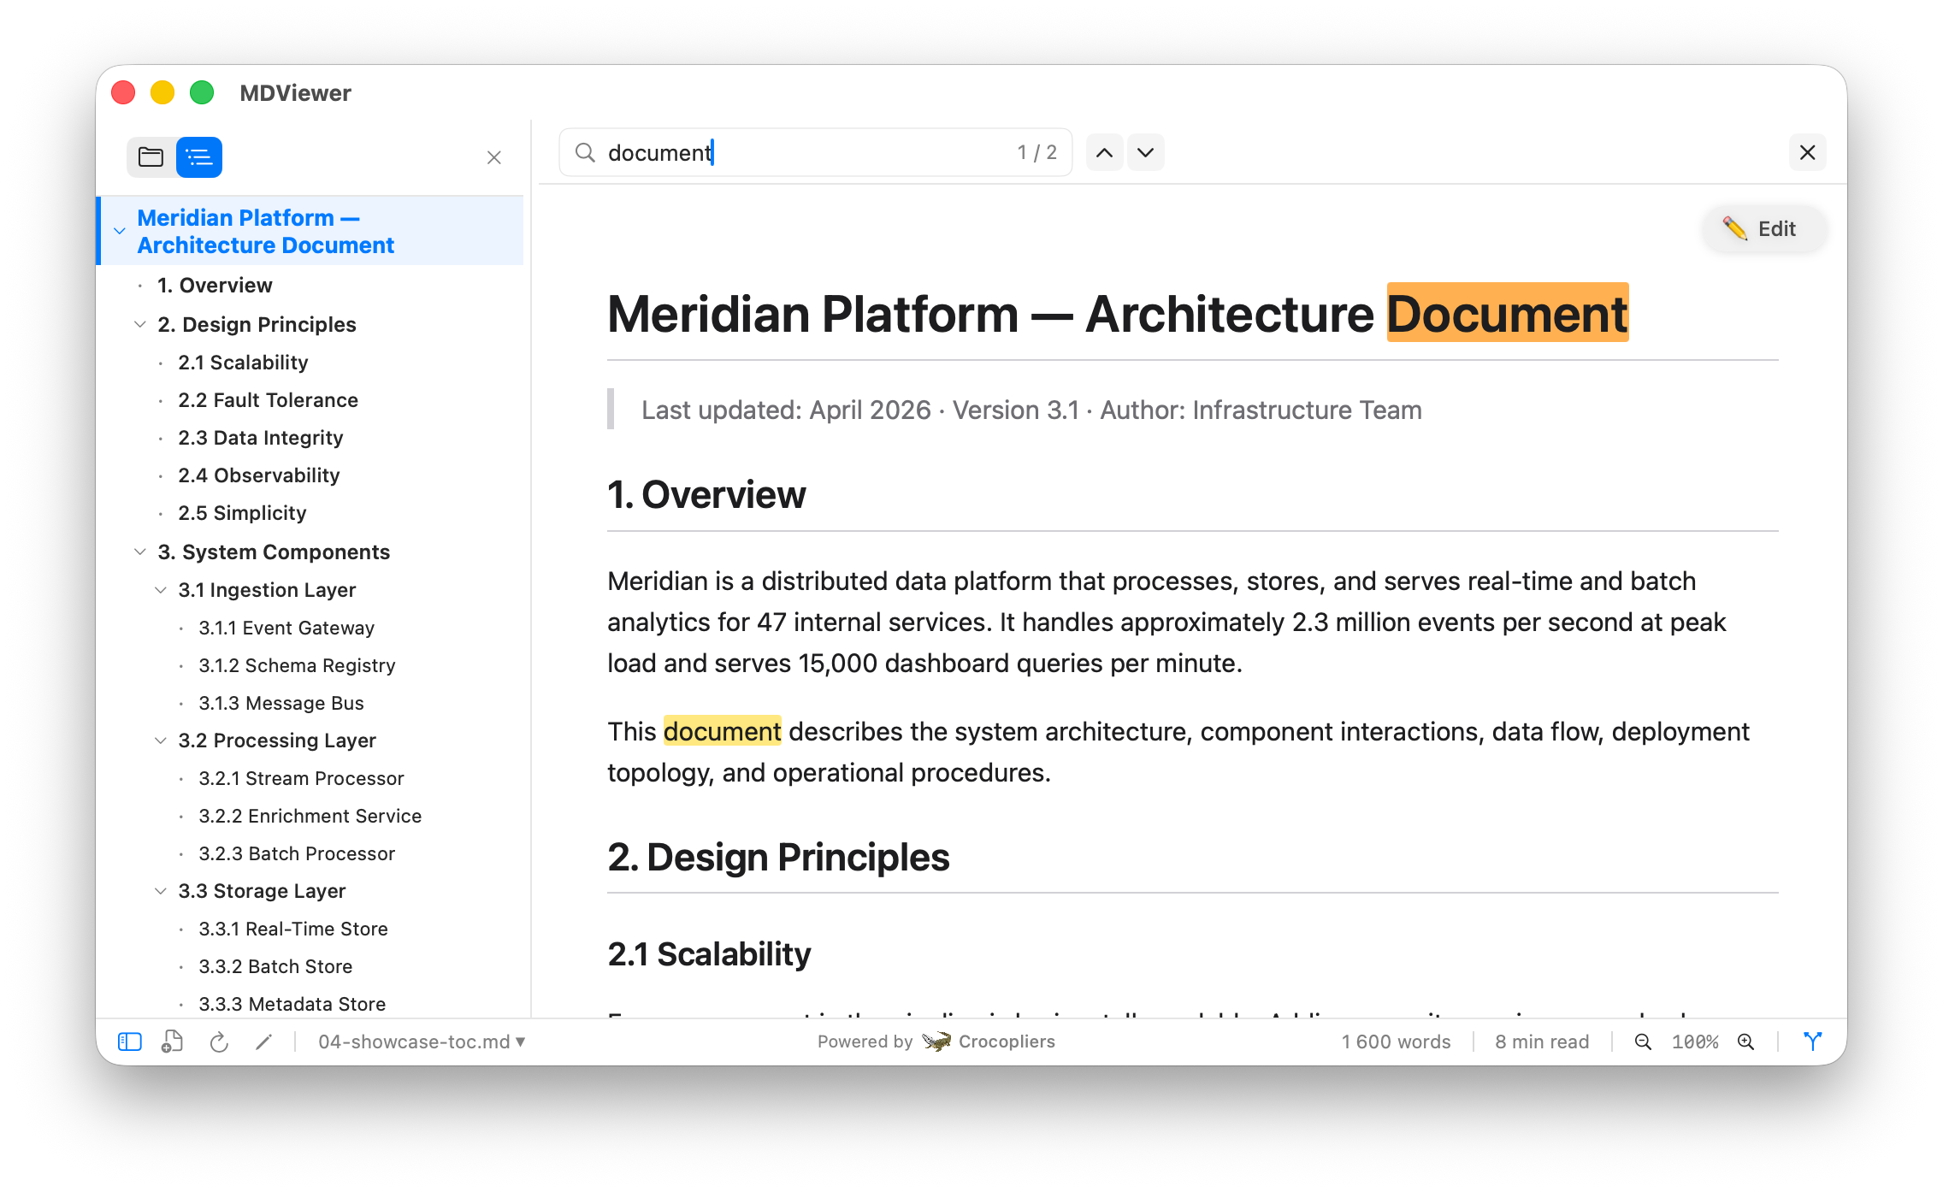Click 2. Design Principles outline label
This screenshot has height=1192, width=1943.
[257, 324]
